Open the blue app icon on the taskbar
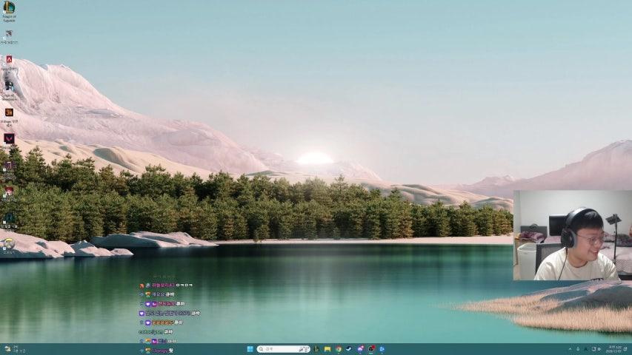 (382, 349)
